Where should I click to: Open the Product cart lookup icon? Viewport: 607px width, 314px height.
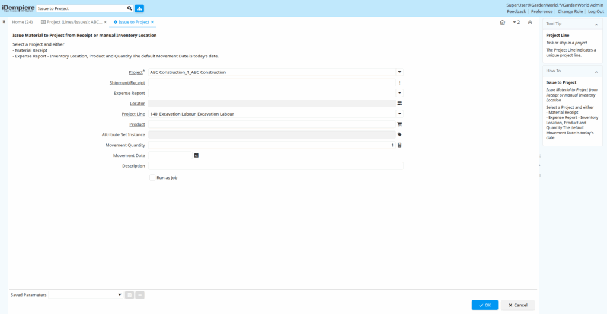tap(400, 124)
